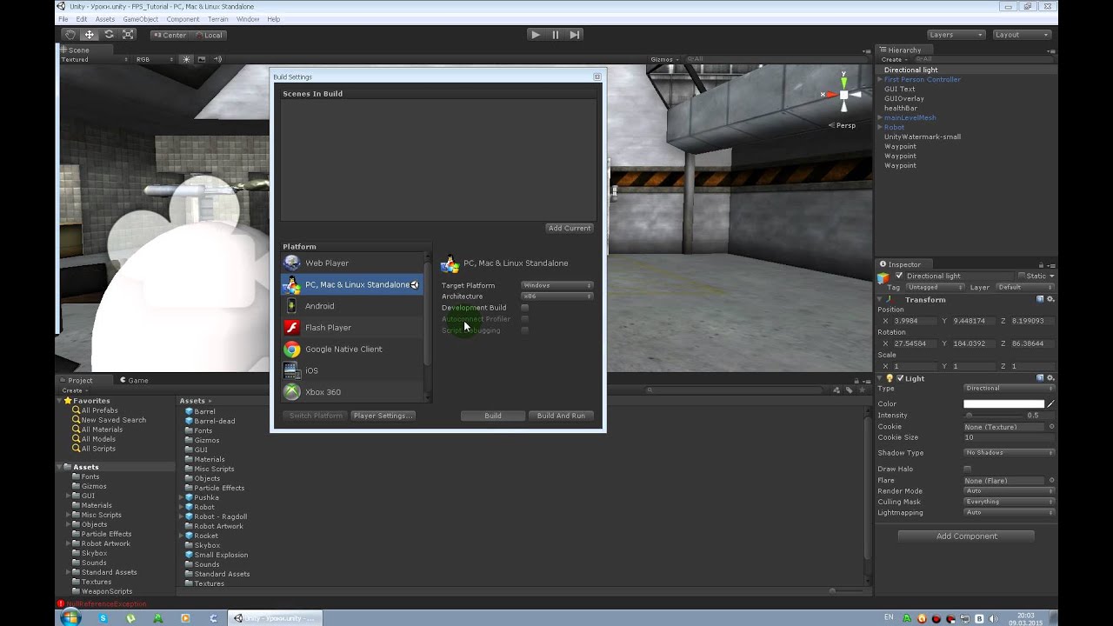
Task: Open Culling Mask dropdown
Action: point(1010,502)
